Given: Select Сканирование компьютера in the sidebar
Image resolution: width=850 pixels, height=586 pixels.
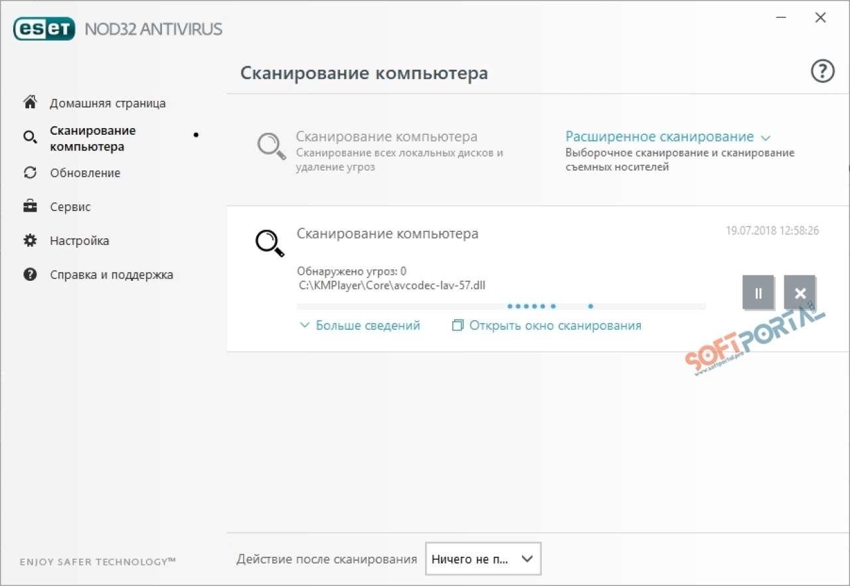Looking at the screenshot, I should (x=92, y=139).
